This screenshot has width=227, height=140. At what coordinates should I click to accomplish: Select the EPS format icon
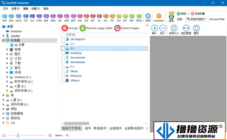point(93,18)
